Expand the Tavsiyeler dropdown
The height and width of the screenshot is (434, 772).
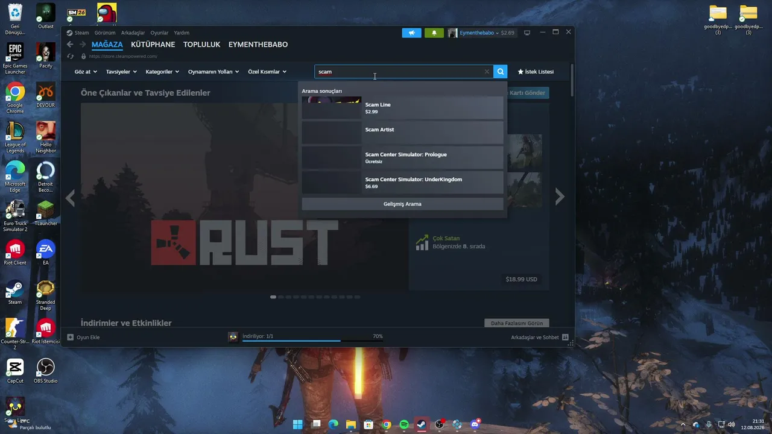click(121, 72)
